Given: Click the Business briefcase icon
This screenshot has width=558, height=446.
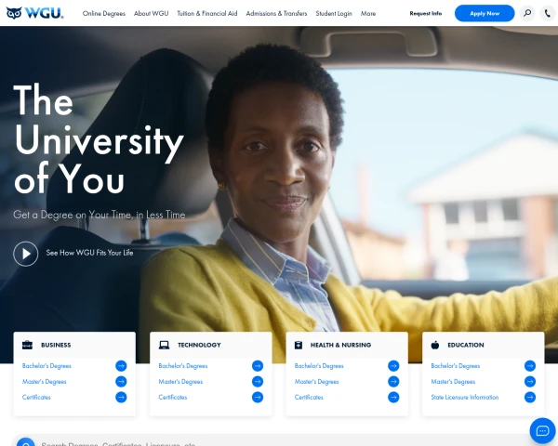Looking at the screenshot, I should [x=27, y=345].
